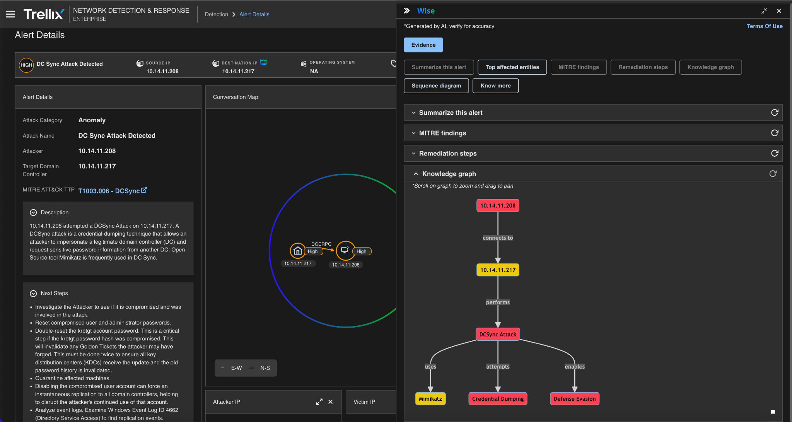
Task: Open the hamburger navigation menu
Action: 10,14
